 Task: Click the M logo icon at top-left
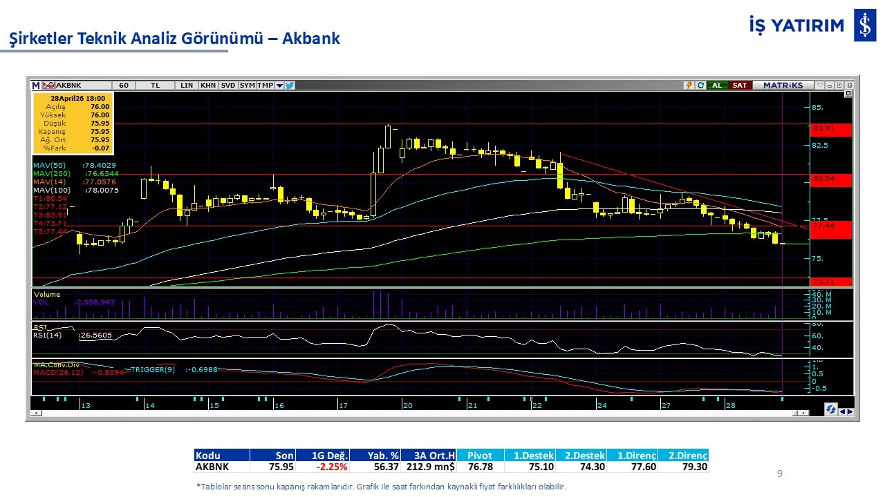point(36,86)
